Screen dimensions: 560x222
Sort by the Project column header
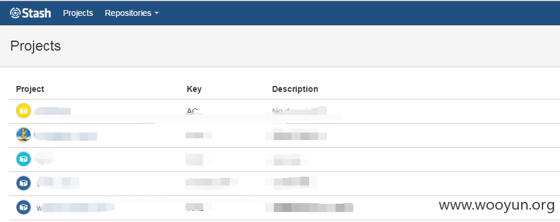[x=30, y=89]
